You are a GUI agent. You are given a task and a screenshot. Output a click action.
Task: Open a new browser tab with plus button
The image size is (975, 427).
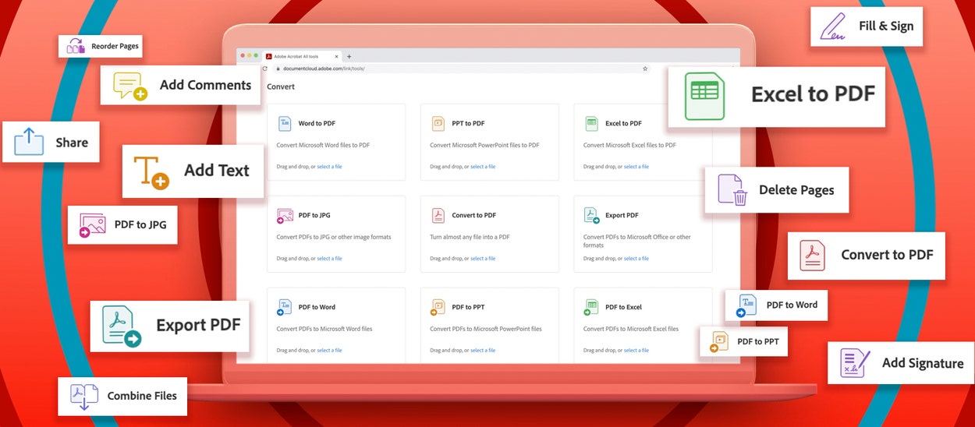coord(349,57)
